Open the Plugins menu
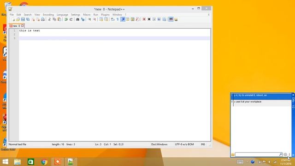295x166 pixels. tap(105, 15)
